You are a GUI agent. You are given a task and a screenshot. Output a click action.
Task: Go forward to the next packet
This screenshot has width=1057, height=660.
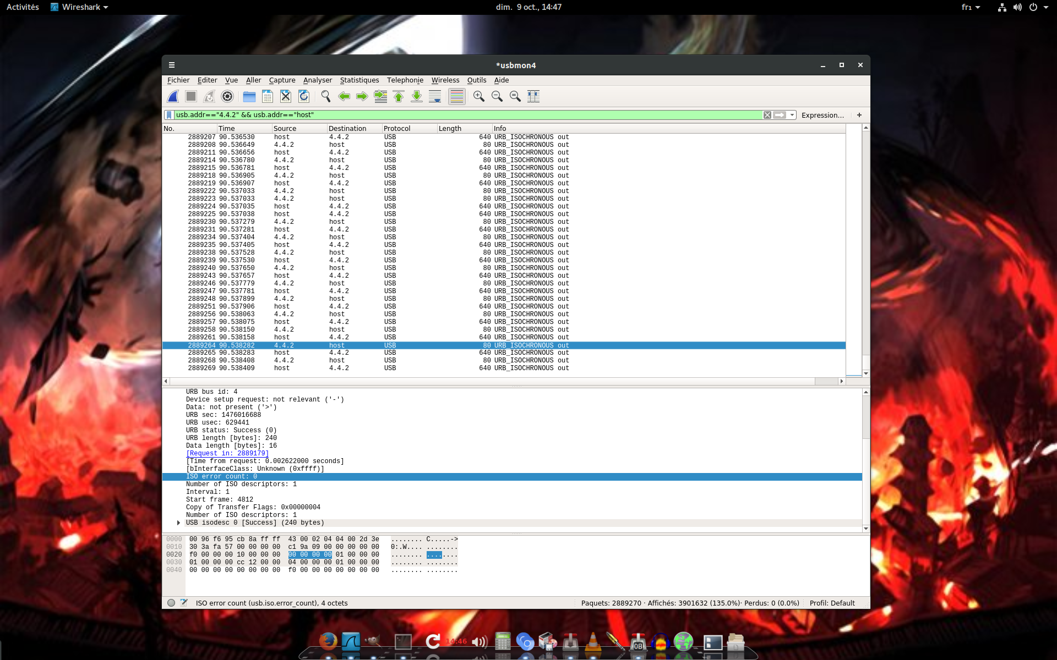click(362, 97)
